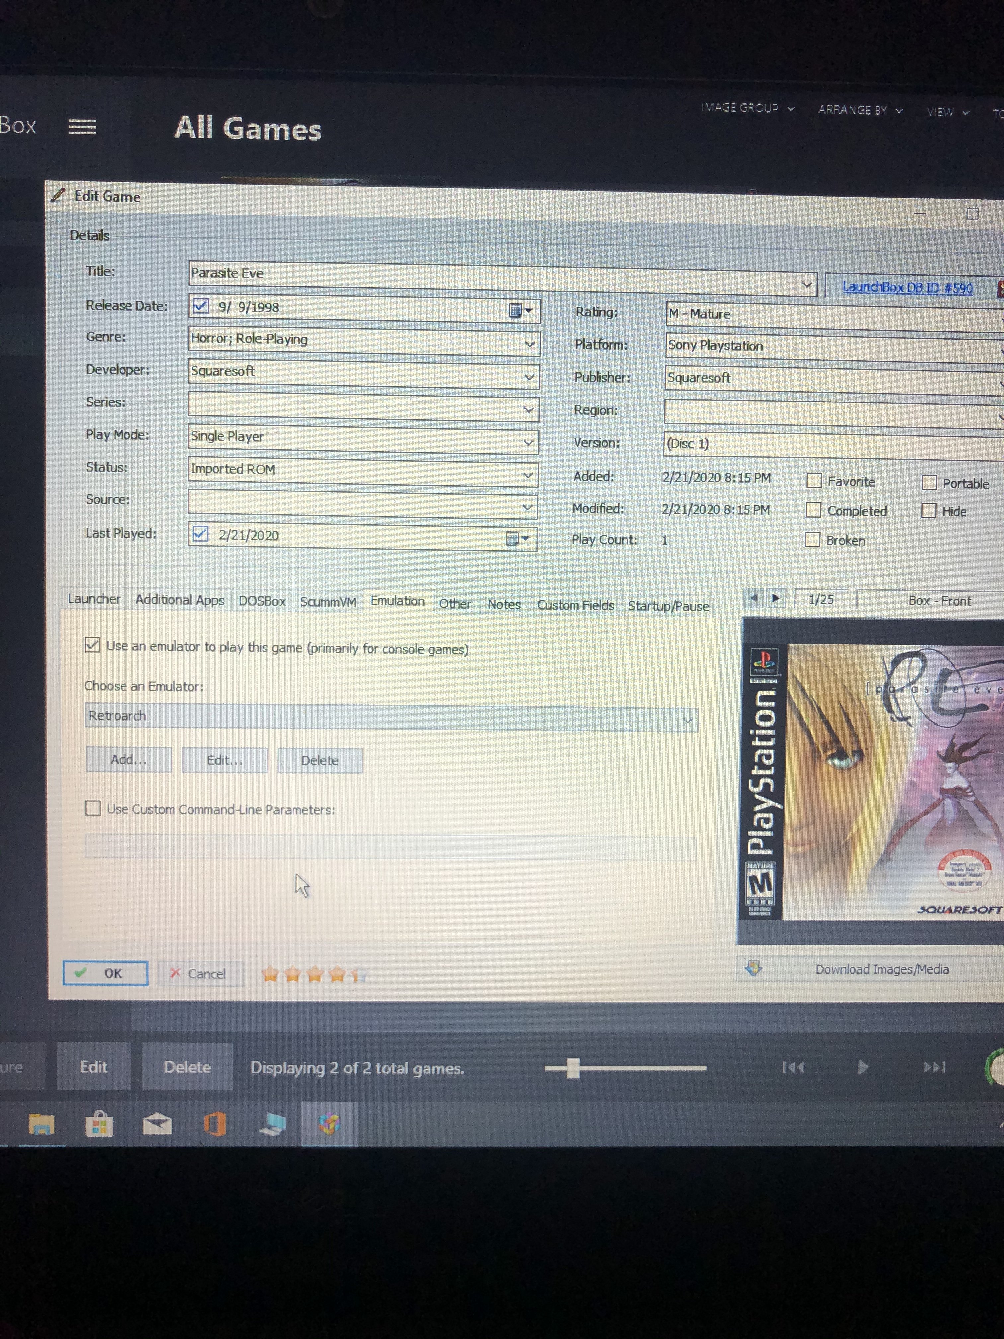Click the Download Images/Media arrow icon
This screenshot has height=1339, width=1004.
point(753,968)
